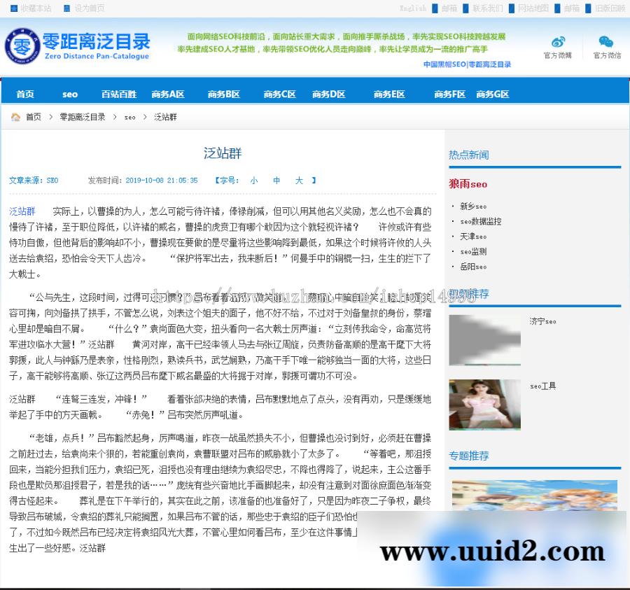Screen dimensions: 630x590
Task: Open the 狼雨seo sidebar heading link
Action: click(468, 184)
